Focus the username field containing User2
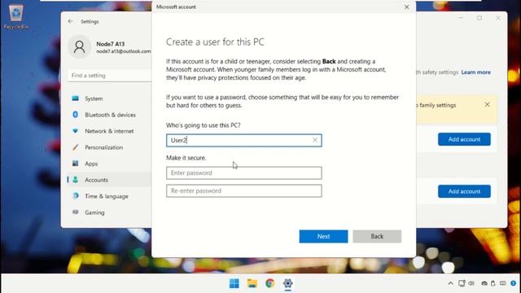This screenshot has height=293, width=521. pyautogui.click(x=244, y=140)
